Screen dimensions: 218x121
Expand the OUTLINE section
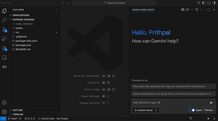(x=18, y=110)
